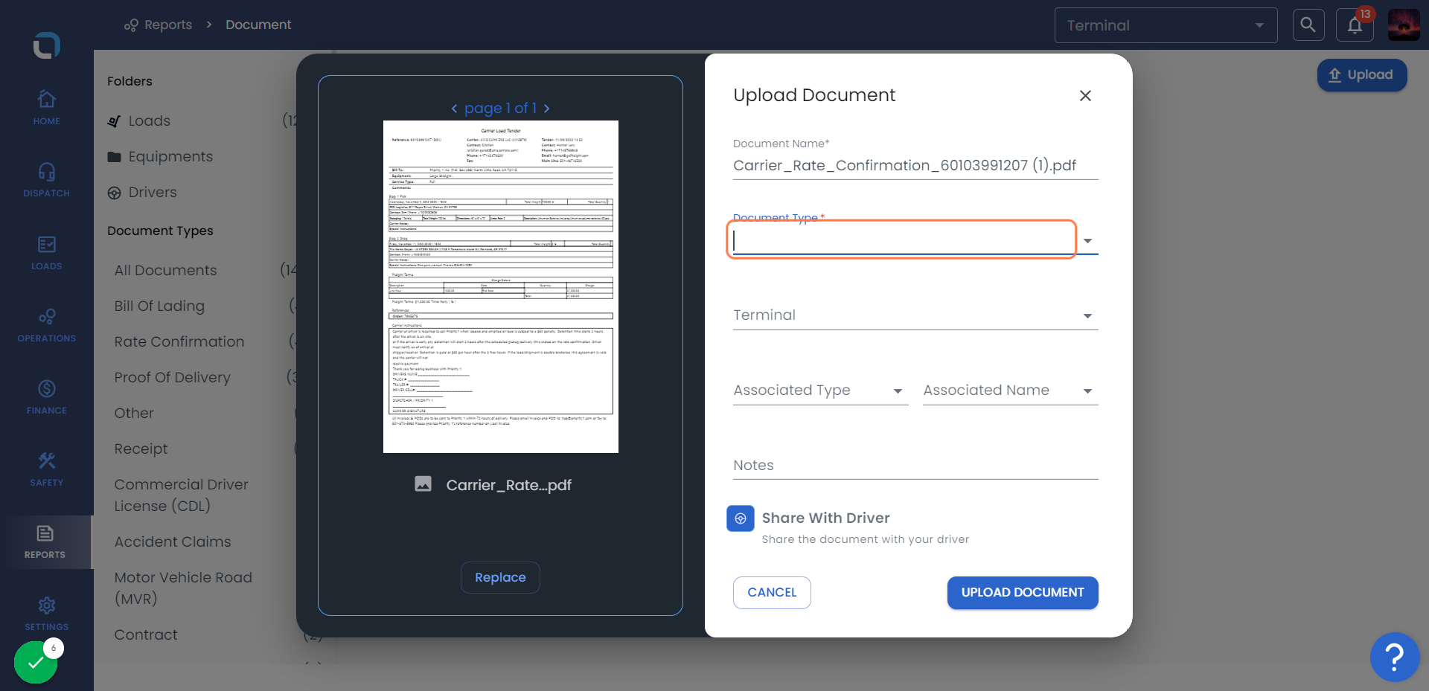1429x691 pixels.
Task: Filter by Accident Claims type
Action: 173,541
